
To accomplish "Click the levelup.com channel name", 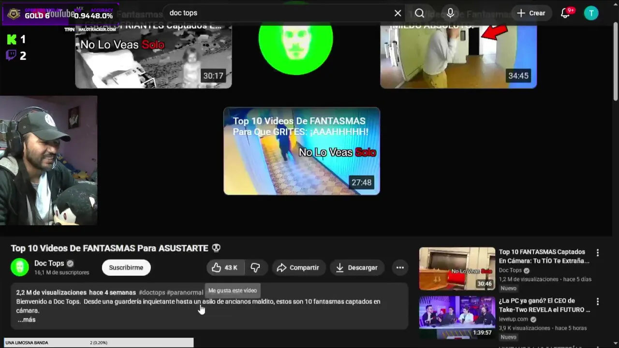I will tap(514, 319).
